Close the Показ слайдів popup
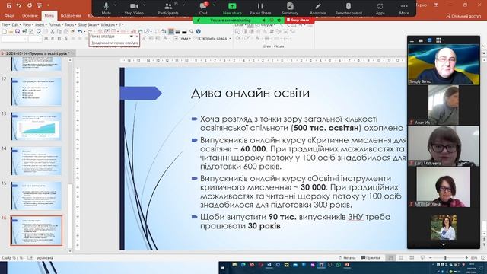Viewport: 487px width, 274px height. (137, 37)
